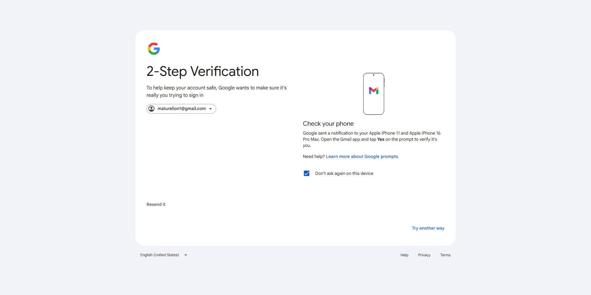This screenshot has height=295, width=591.
Task: Open the Help footer link
Action: tap(404, 255)
